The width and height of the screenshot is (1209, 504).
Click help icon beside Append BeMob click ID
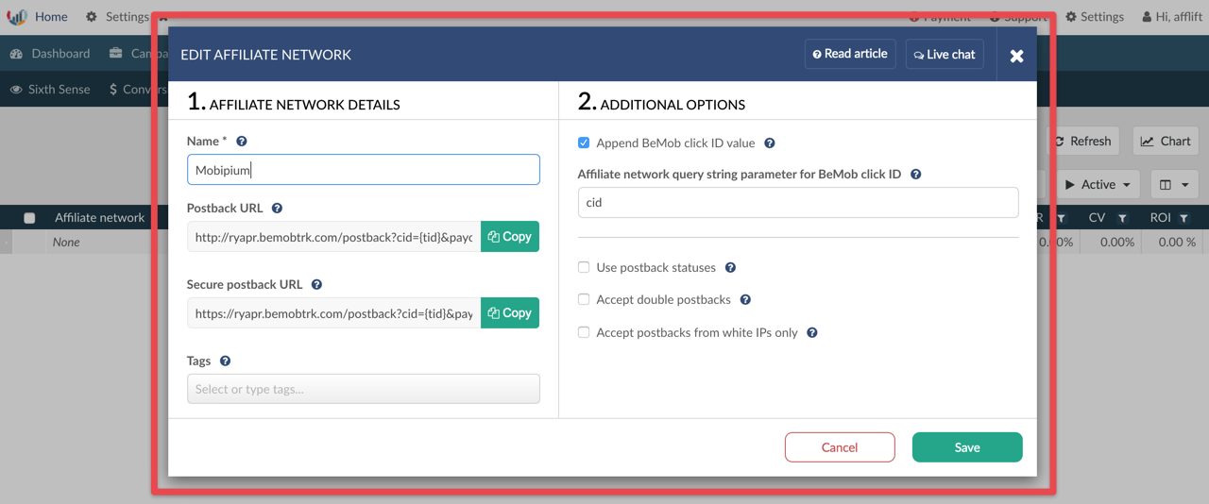point(769,143)
